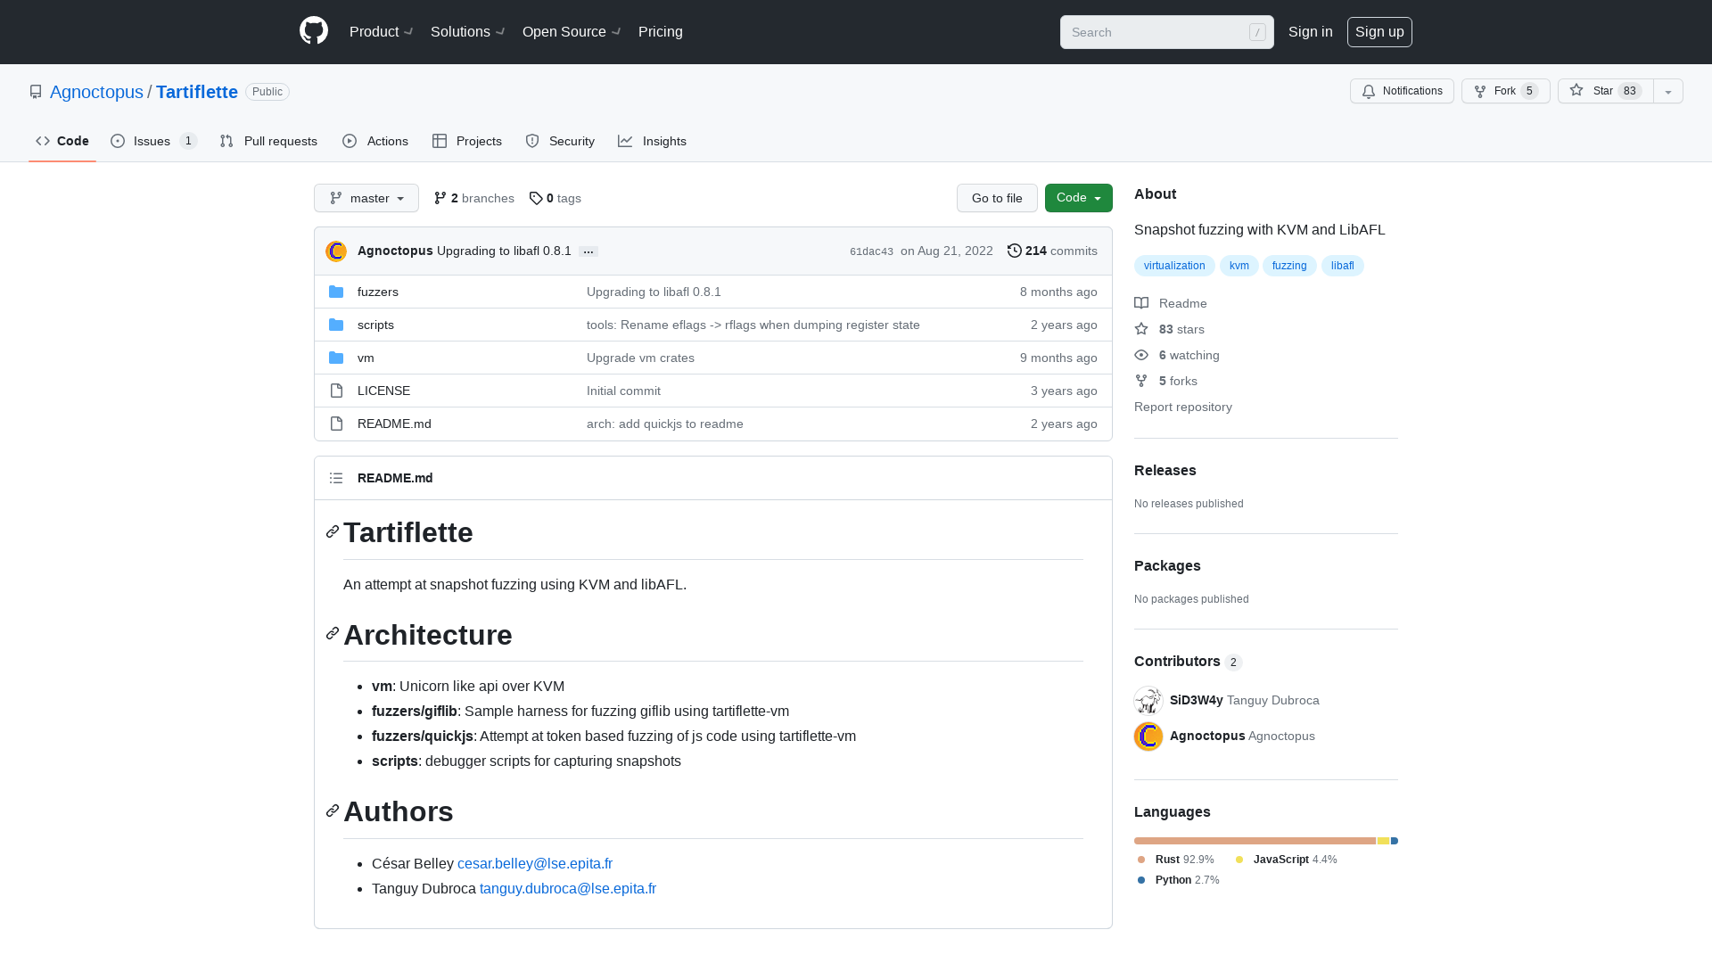Open the LICENSE file icon
The height and width of the screenshot is (963, 1712).
click(336, 391)
